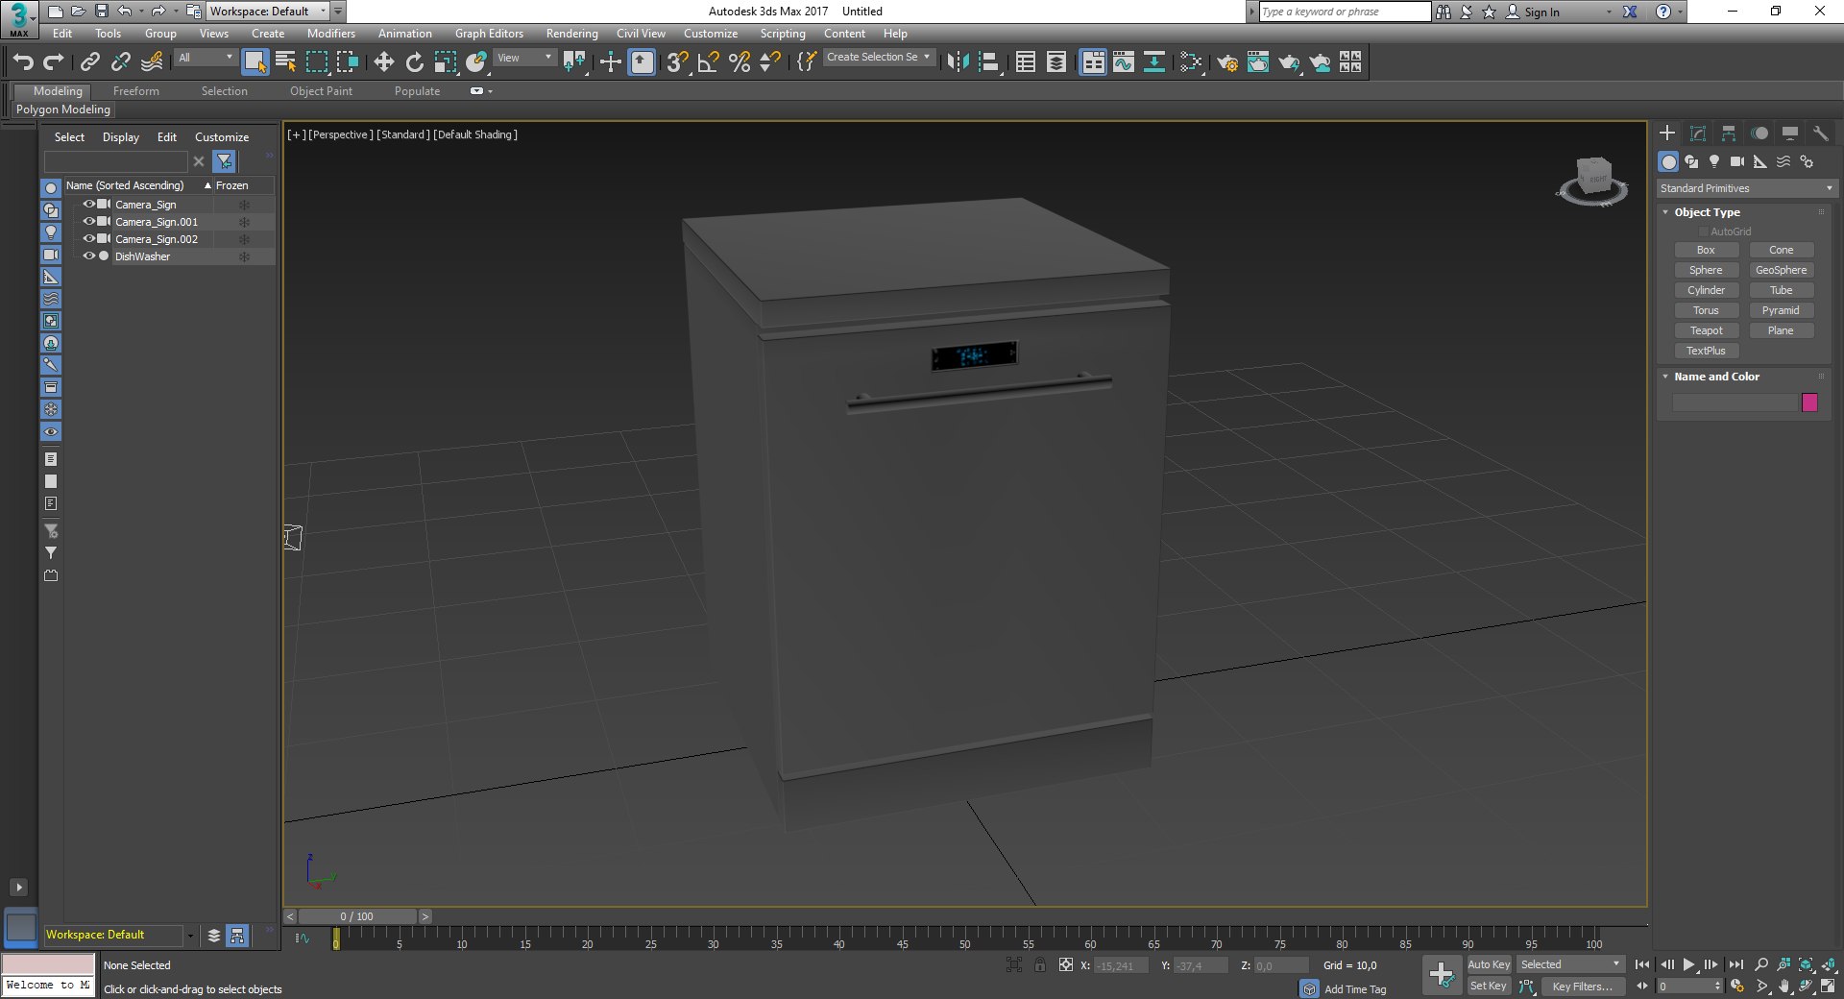This screenshot has width=1844, height=999.
Task: Toggle Set Key mode
Action: pyautogui.click(x=1489, y=986)
